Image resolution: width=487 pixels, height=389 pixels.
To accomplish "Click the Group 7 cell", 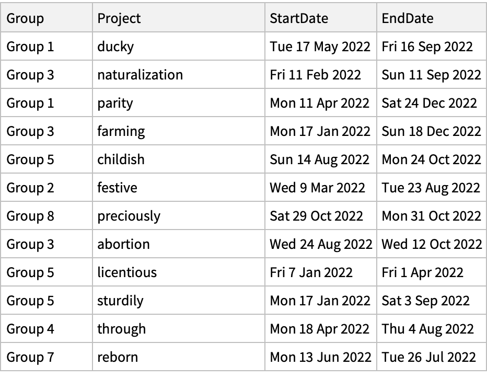I will [x=30, y=357].
